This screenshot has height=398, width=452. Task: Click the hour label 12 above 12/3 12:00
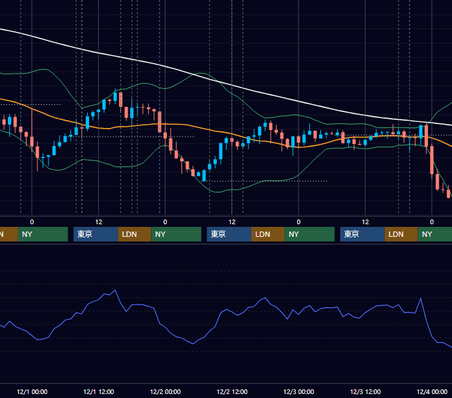click(365, 222)
